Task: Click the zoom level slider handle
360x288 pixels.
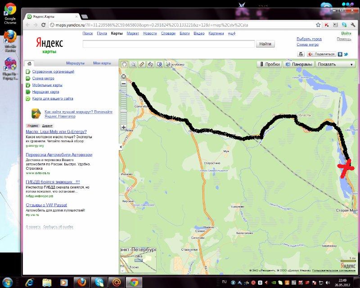Action: coord(123,111)
